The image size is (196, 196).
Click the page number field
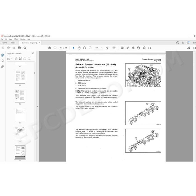[61, 48]
